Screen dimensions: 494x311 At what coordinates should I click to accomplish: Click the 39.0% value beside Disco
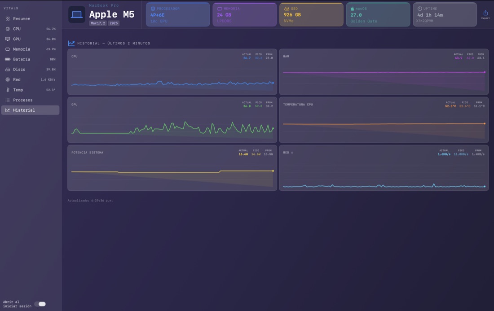[51, 70]
